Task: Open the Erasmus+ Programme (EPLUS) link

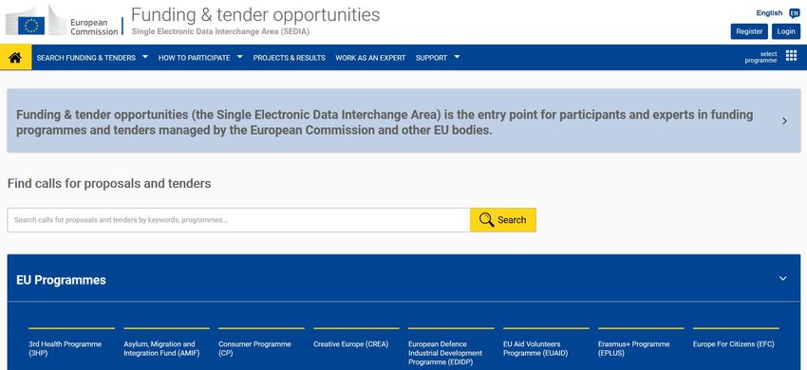Action: pos(634,348)
